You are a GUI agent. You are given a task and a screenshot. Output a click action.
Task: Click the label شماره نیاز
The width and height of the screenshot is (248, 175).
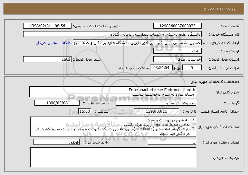pos(230,26)
